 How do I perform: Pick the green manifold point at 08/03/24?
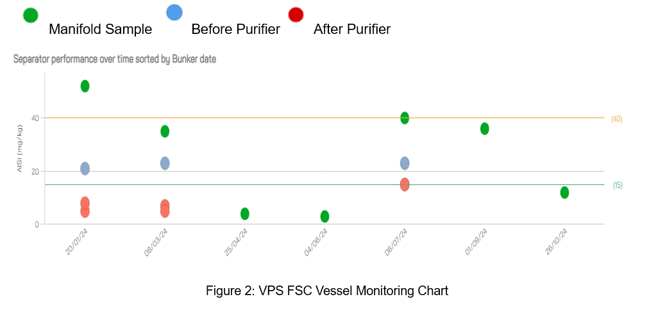tap(165, 131)
